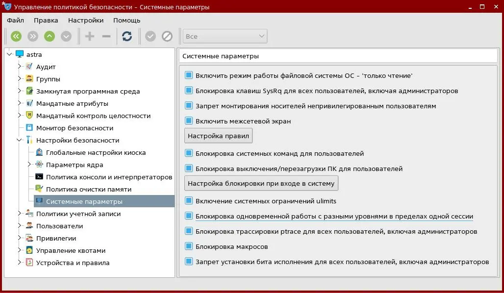Click the Замкнутая программная среда icon
Screen dimensions: 504x293
pyautogui.click(x=29, y=91)
